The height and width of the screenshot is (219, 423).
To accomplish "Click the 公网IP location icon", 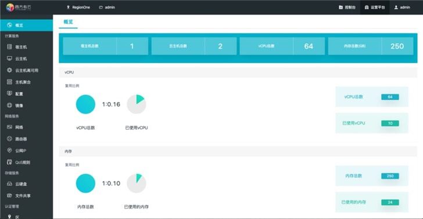I will [9, 151].
